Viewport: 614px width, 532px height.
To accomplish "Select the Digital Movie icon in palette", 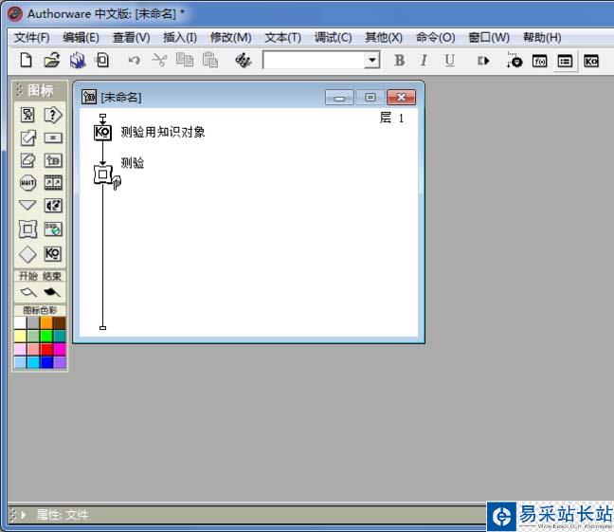I will coord(53,183).
